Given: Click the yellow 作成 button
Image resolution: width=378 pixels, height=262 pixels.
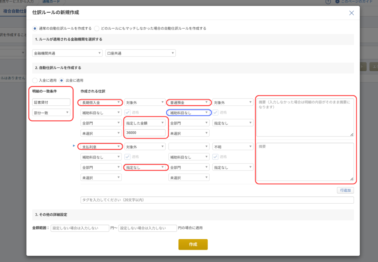Looking at the screenshot, I should (x=193, y=245).
